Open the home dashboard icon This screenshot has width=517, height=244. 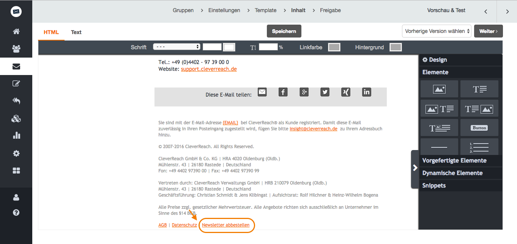coord(16,31)
